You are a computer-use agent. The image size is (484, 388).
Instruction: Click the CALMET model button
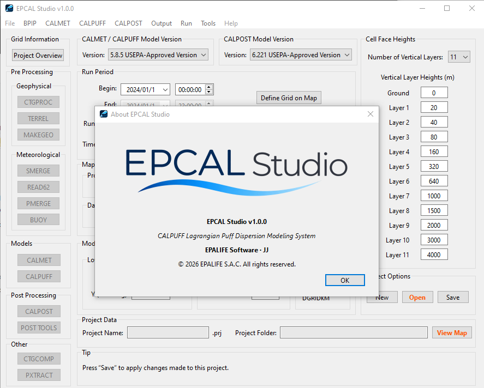39,260
